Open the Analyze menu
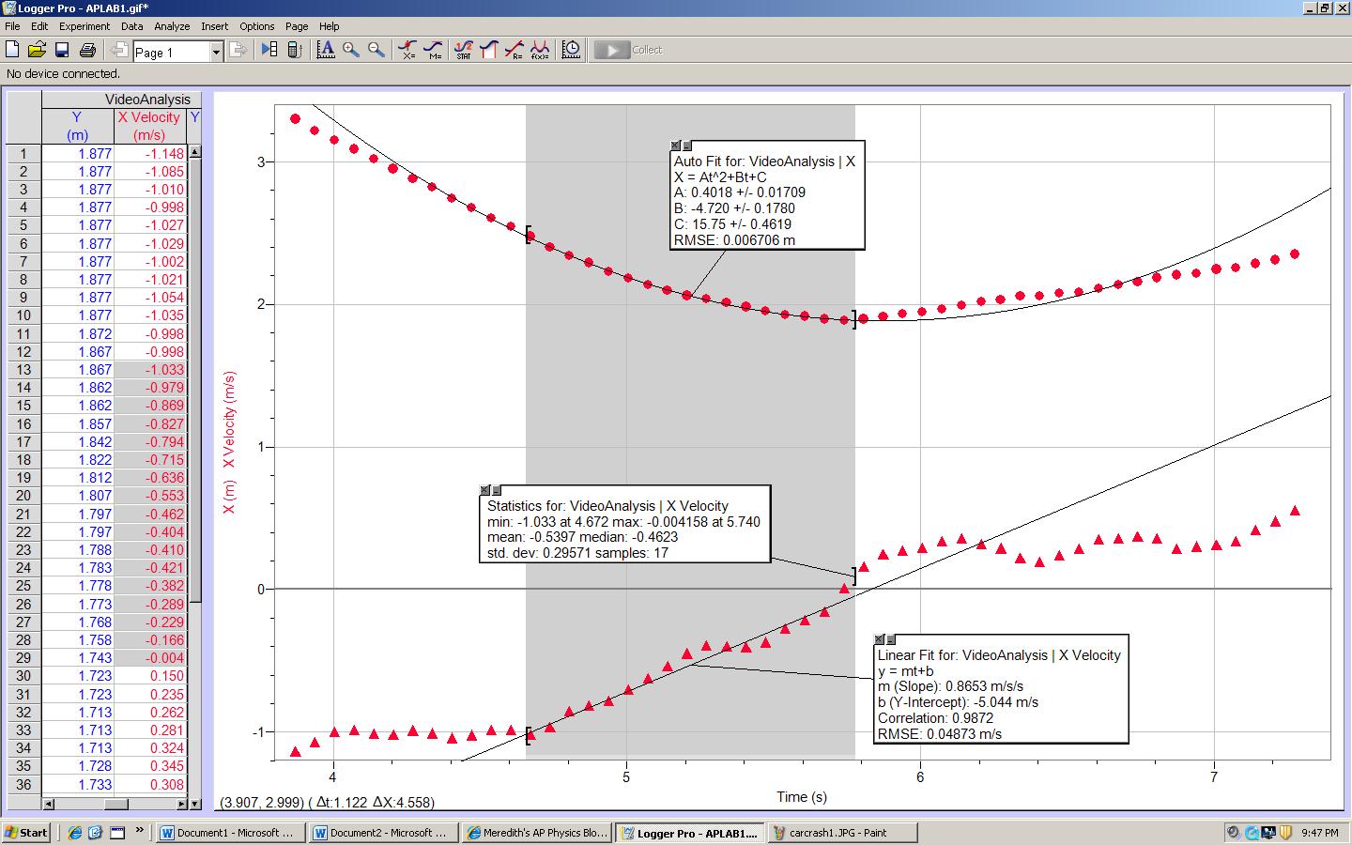Image resolution: width=1352 pixels, height=845 pixels. [x=172, y=26]
